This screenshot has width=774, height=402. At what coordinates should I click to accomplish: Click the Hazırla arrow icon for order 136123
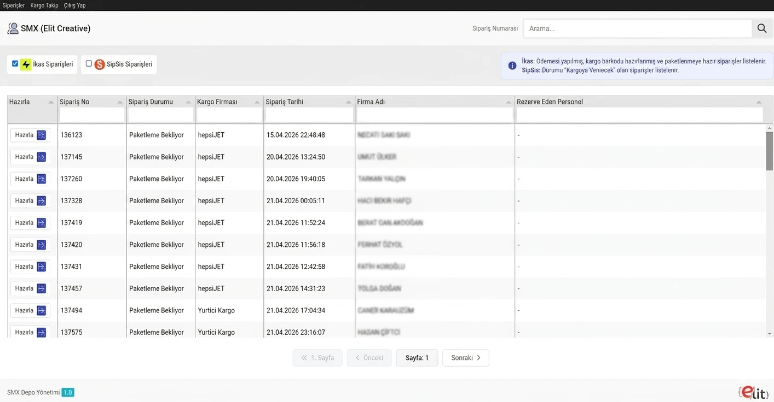[x=42, y=135]
